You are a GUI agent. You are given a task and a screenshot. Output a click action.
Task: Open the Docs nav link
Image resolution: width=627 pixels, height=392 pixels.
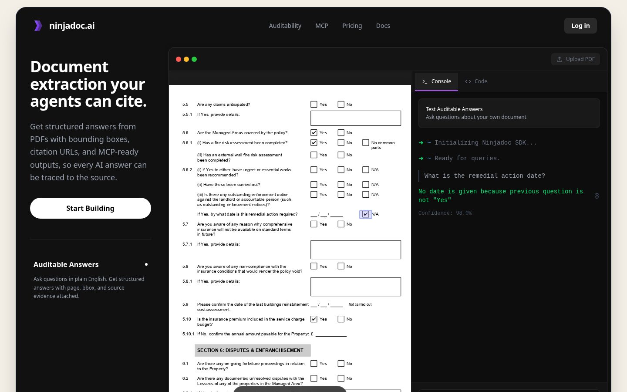(x=383, y=26)
